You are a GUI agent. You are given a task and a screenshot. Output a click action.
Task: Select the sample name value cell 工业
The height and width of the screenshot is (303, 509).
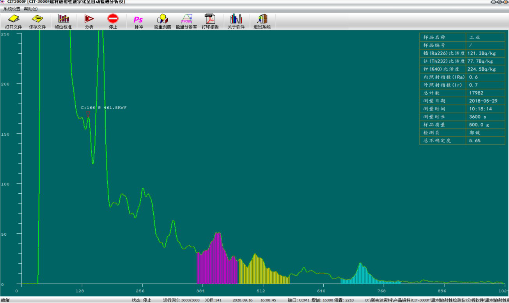pos(475,37)
